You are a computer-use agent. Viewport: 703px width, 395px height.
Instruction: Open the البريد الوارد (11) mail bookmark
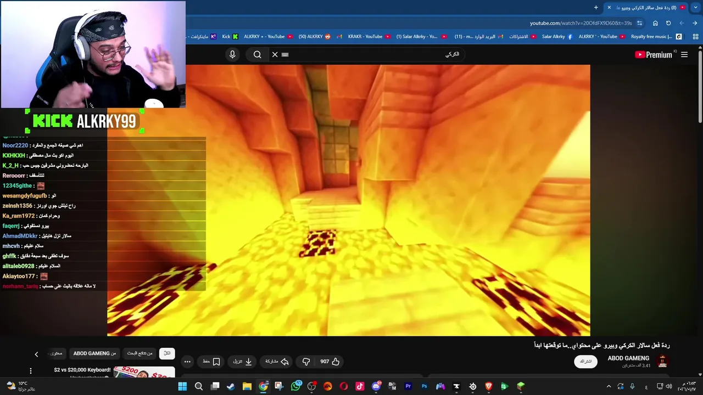click(478, 37)
